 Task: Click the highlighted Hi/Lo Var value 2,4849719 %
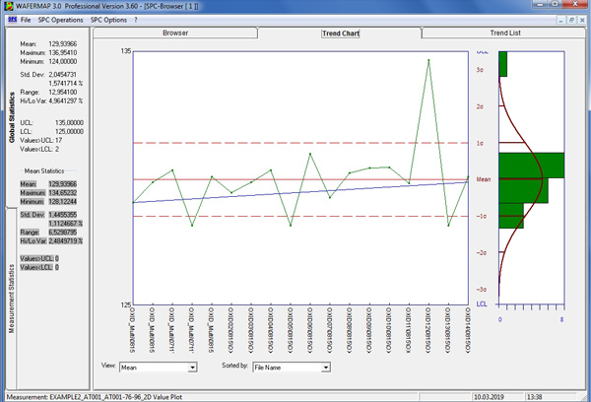(66, 241)
